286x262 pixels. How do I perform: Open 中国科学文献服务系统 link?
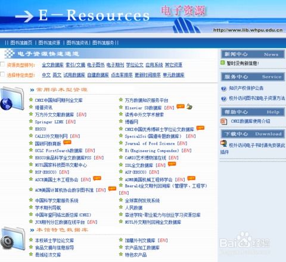pyautogui.click(x=57, y=201)
